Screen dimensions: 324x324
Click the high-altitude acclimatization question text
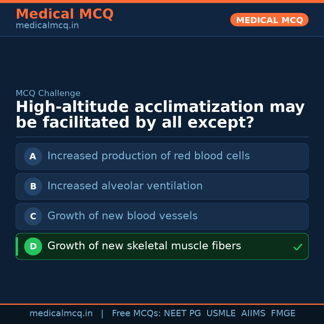point(160,115)
